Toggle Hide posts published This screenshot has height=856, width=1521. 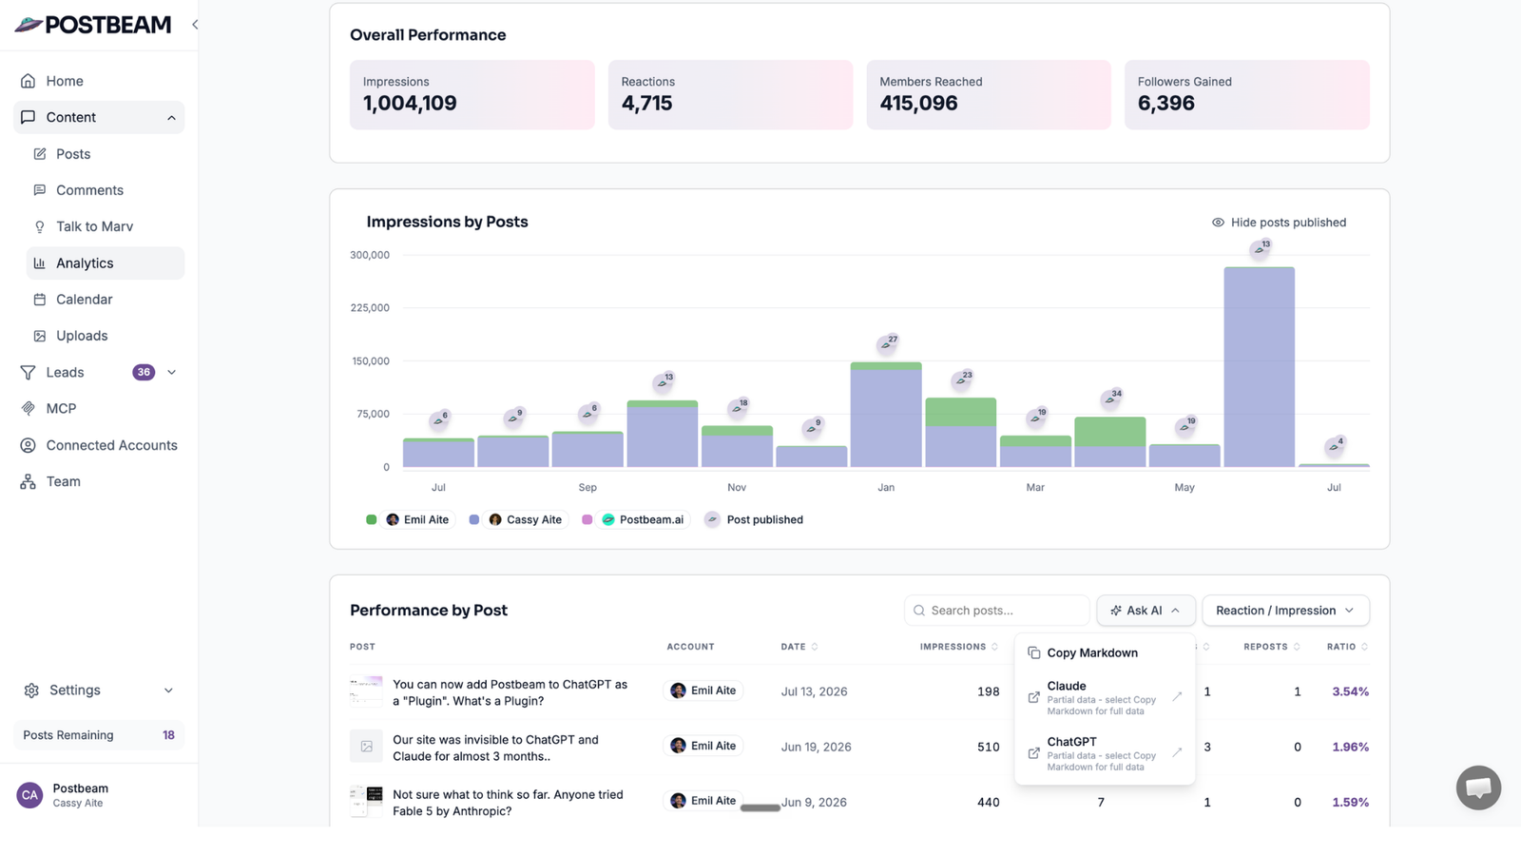point(1279,223)
